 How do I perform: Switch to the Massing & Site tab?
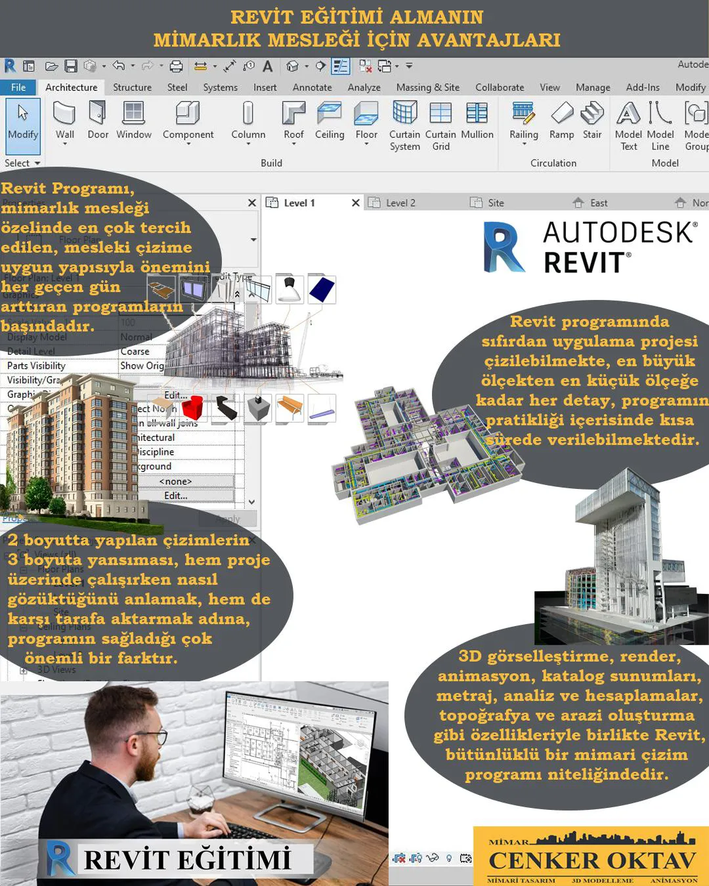pyautogui.click(x=427, y=87)
